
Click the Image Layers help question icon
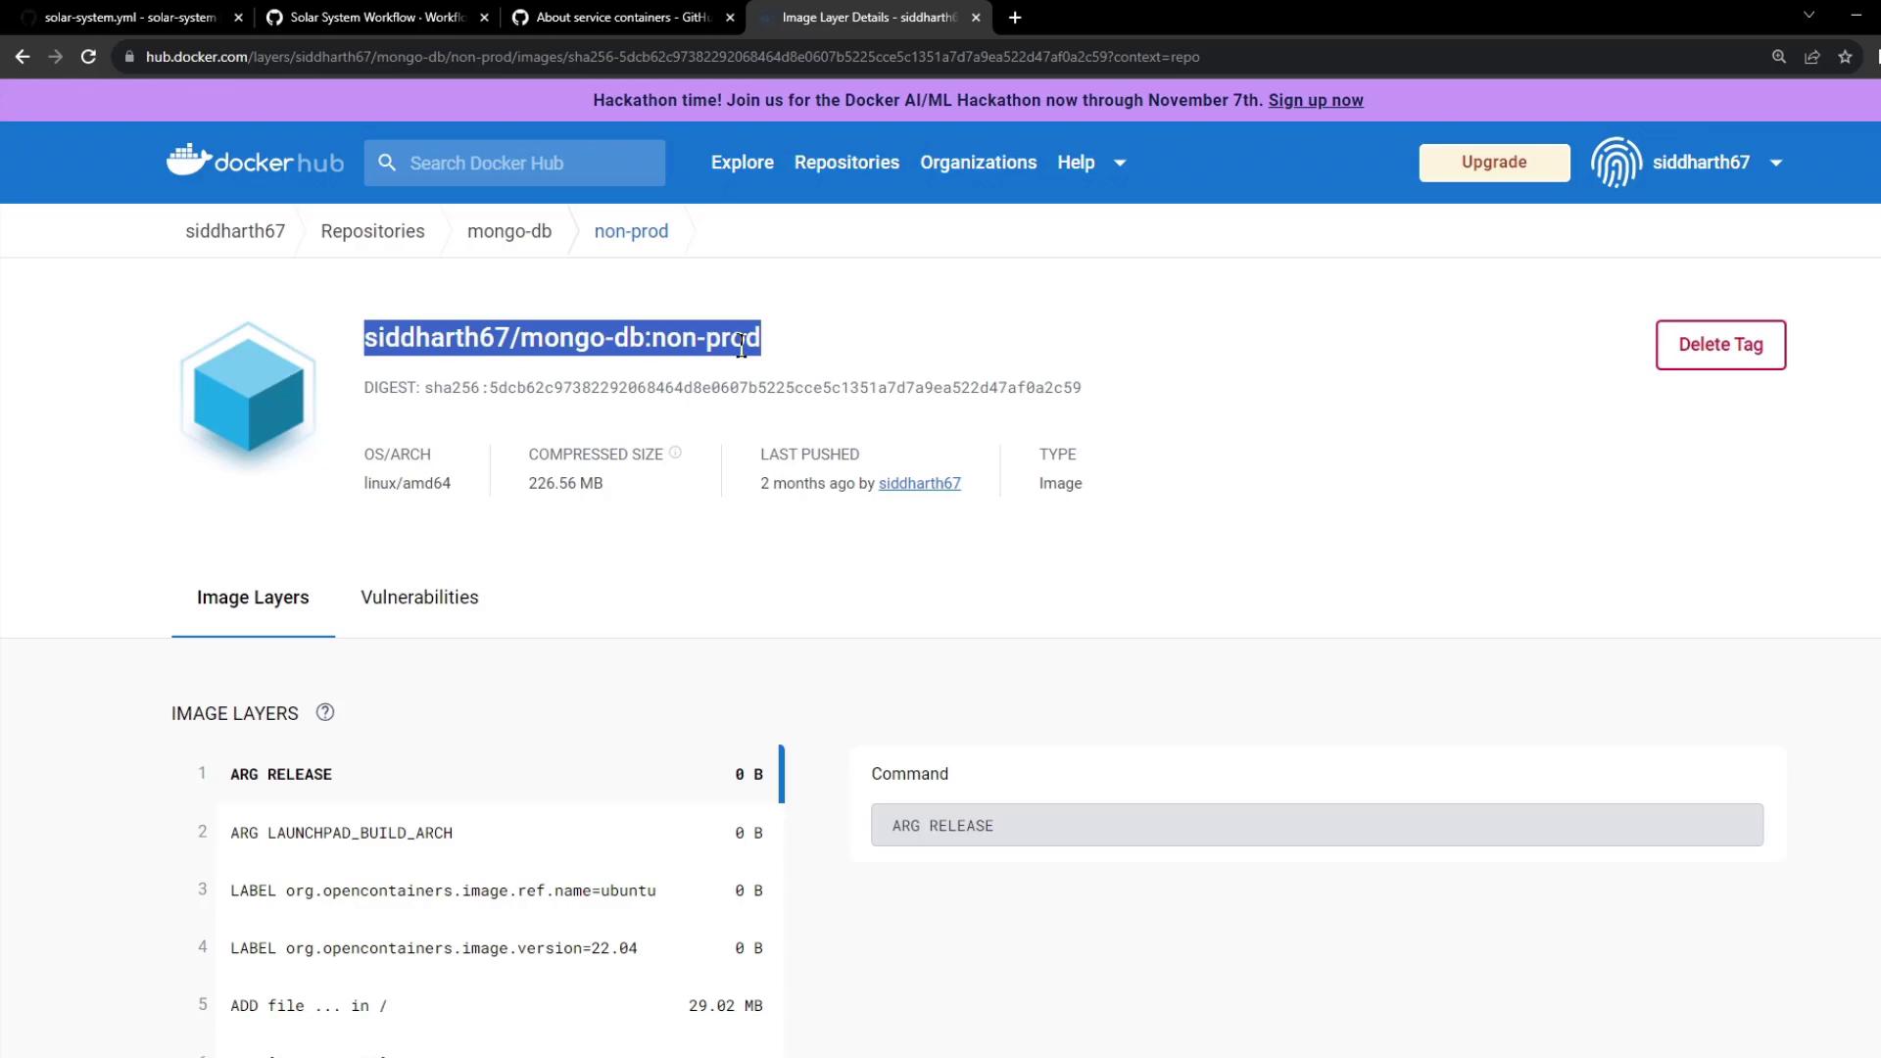coord(325,713)
